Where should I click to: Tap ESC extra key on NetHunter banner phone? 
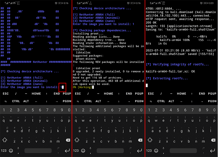6,94
